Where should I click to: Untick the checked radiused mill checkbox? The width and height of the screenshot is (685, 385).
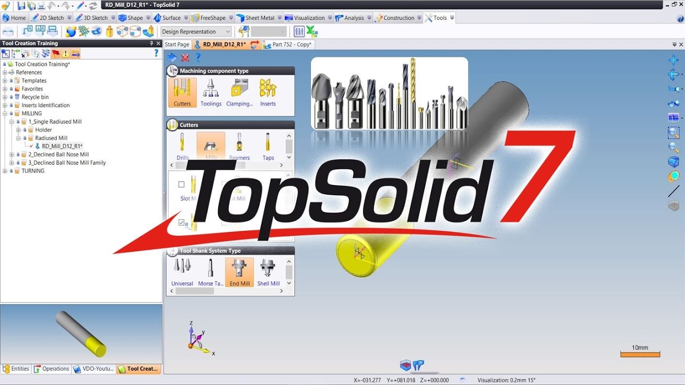click(181, 222)
